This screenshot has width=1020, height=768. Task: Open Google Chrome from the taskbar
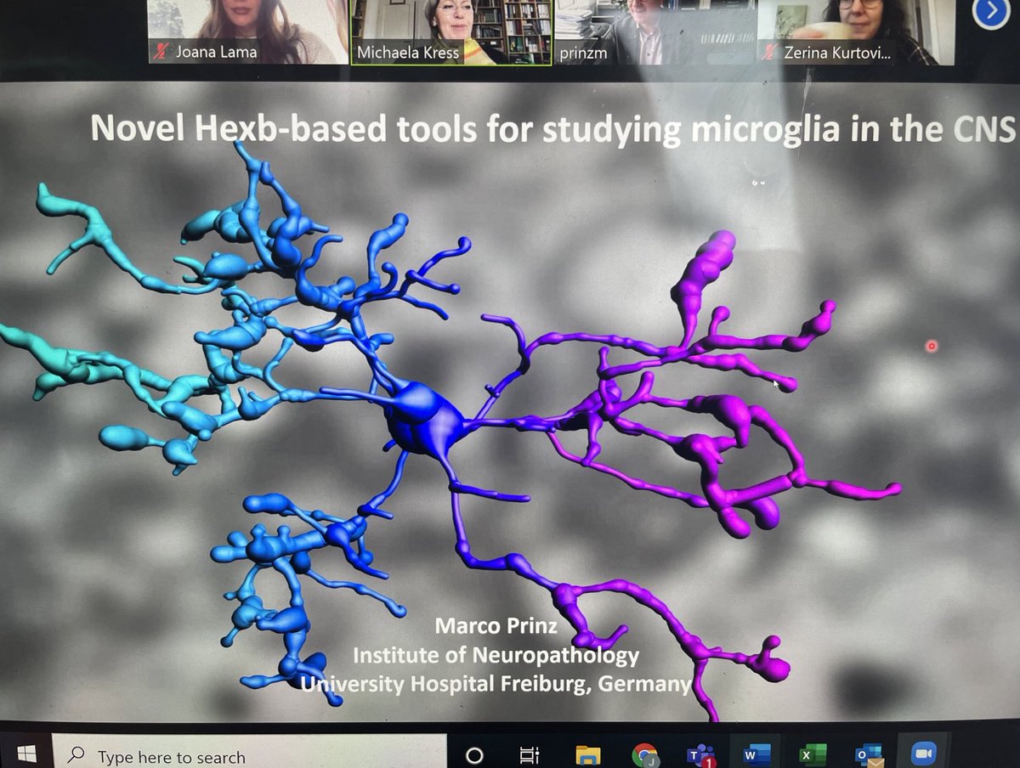(x=645, y=754)
